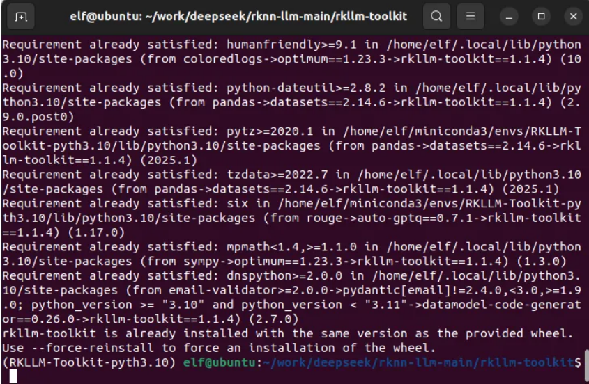The width and height of the screenshot is (589, 384).
Task: Open a new terminal tab
Action: 22,16
